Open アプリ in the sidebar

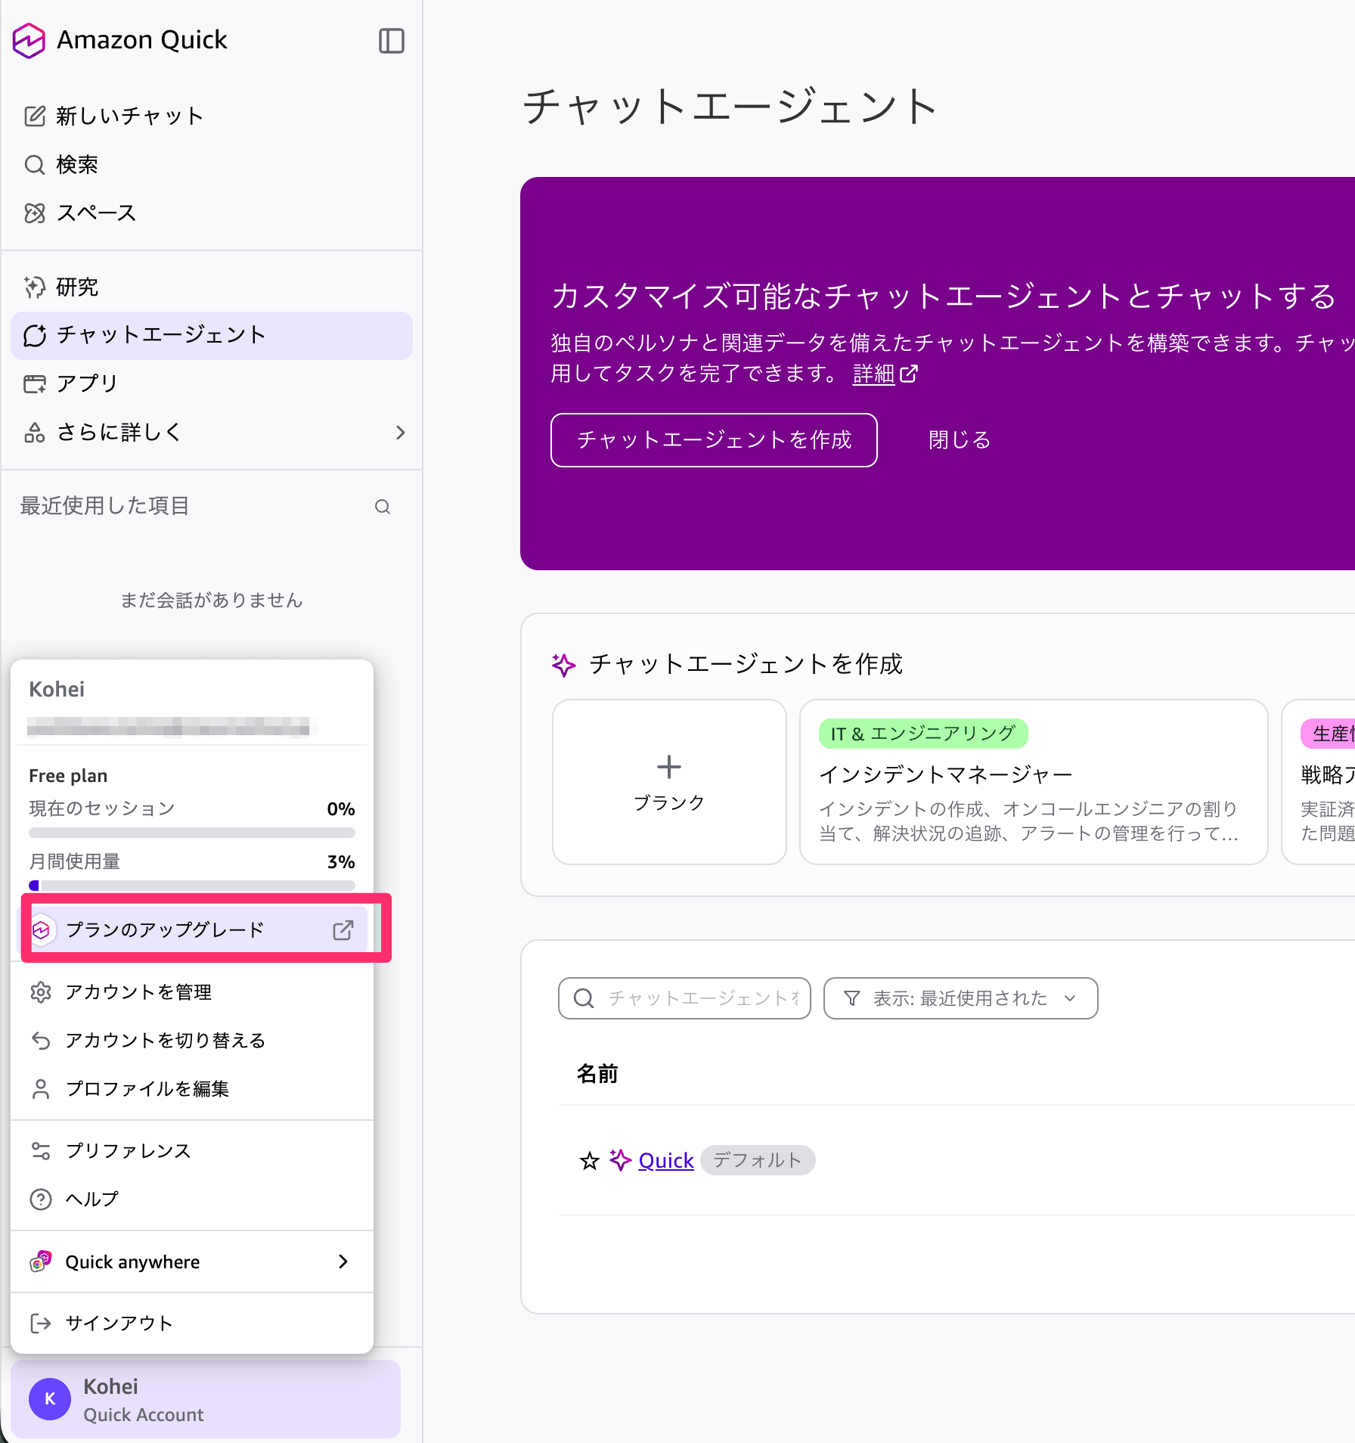click(212, 383)
